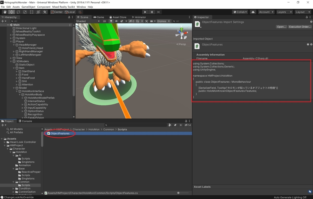The height and width of the screenshot is (199, 313).
Task: Select the Hand tool
Action: coord(5,12)
